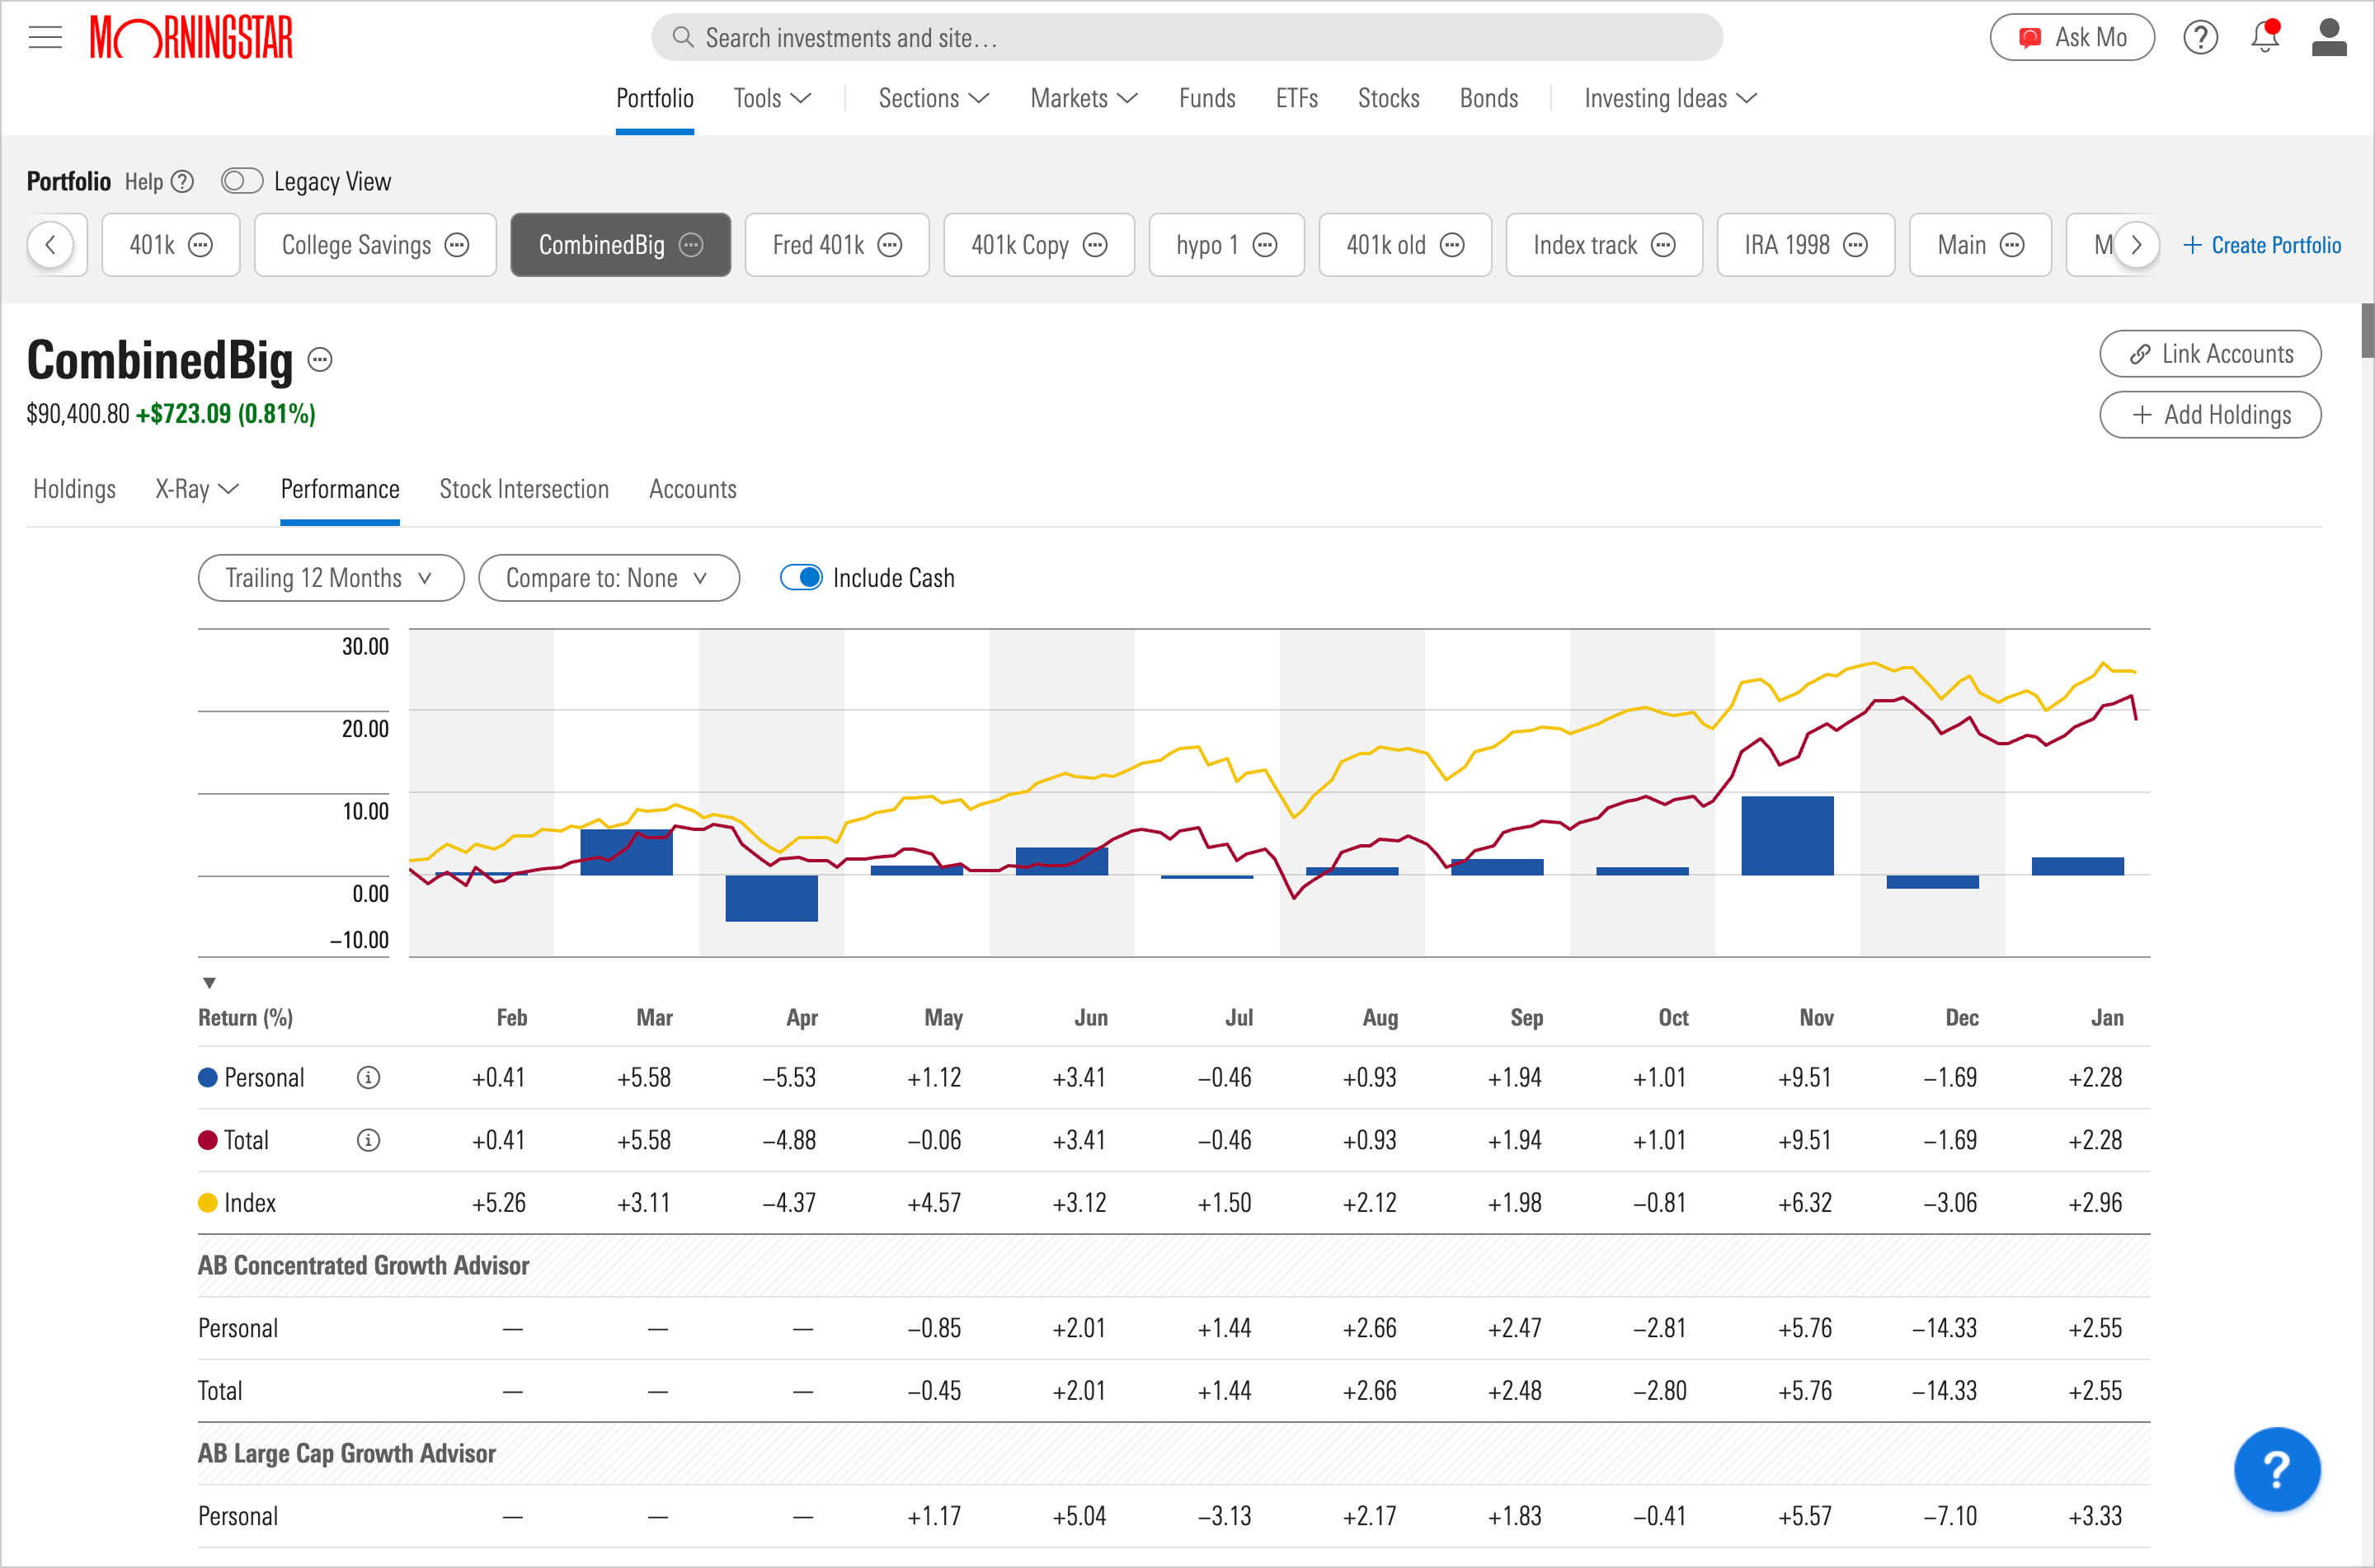Click the help question mark in header

pyautogui.click(x=2200, y=38)
